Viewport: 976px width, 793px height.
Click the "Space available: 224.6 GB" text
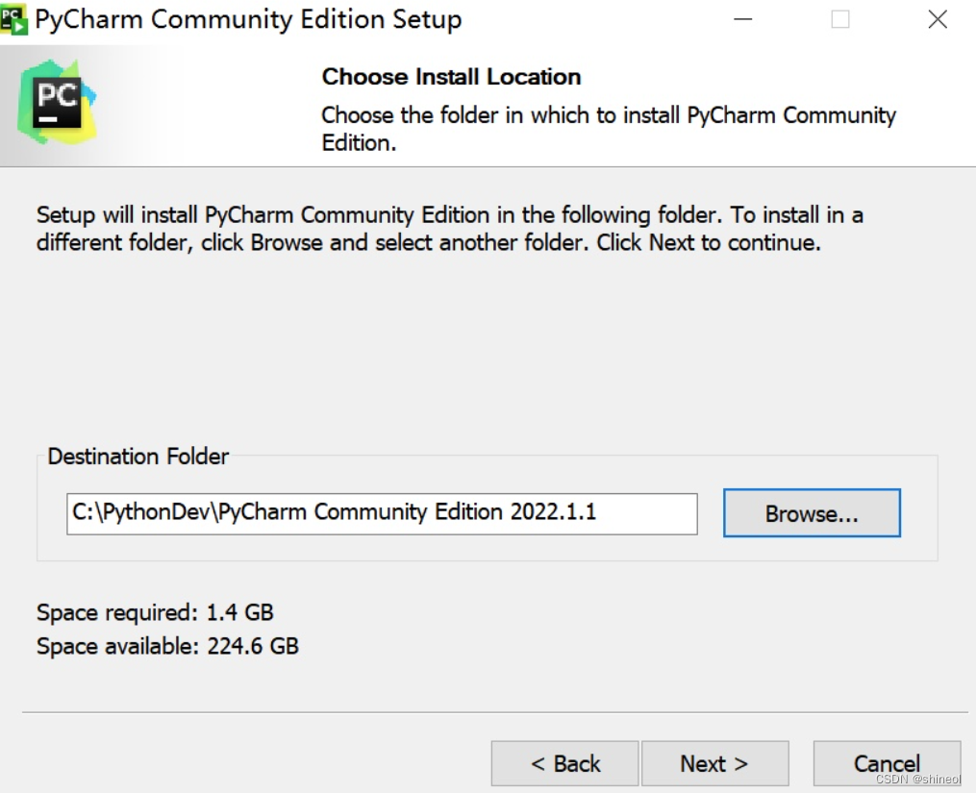[167, 646]
